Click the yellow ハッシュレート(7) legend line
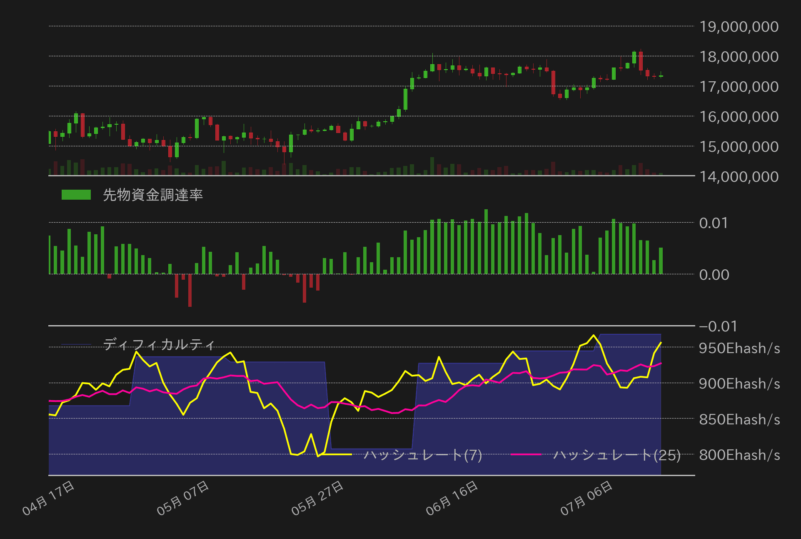 pyautogui.click(x=337, y=454)
